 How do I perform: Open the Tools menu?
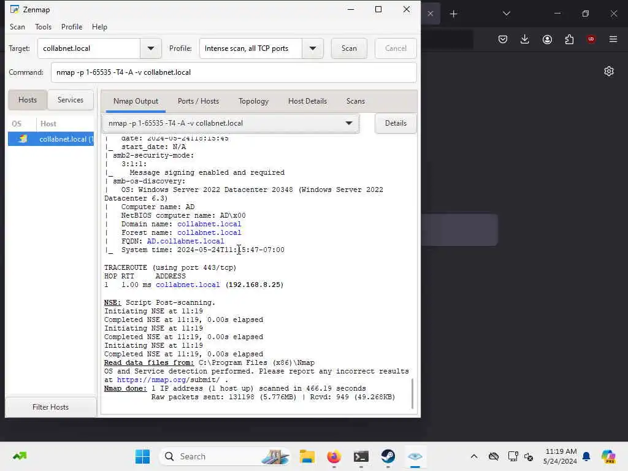tap(44, 27)
